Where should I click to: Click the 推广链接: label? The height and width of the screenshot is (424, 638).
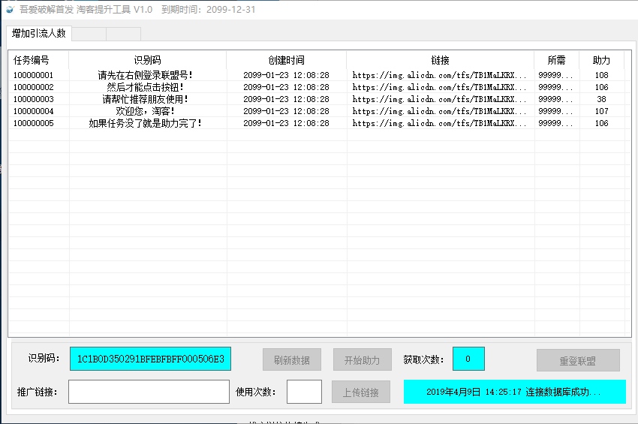tap(38, 392)
